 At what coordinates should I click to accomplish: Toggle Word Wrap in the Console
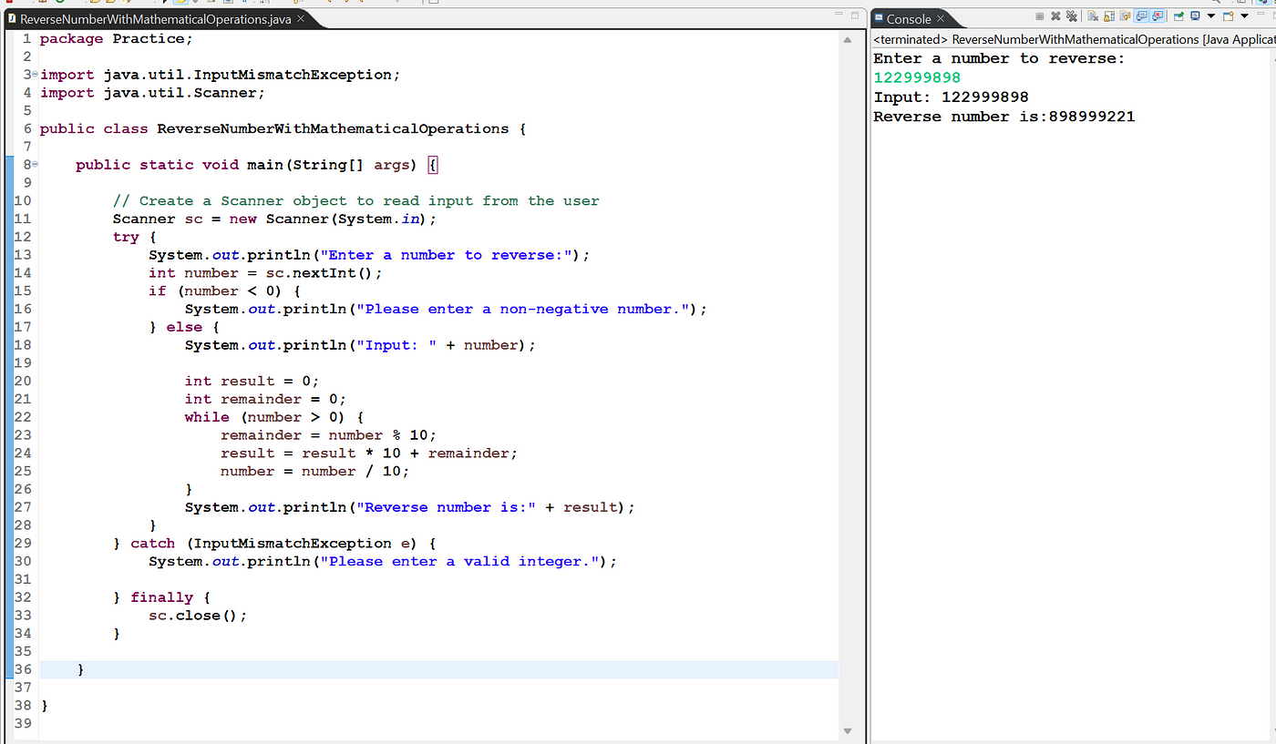point(1126,16)
